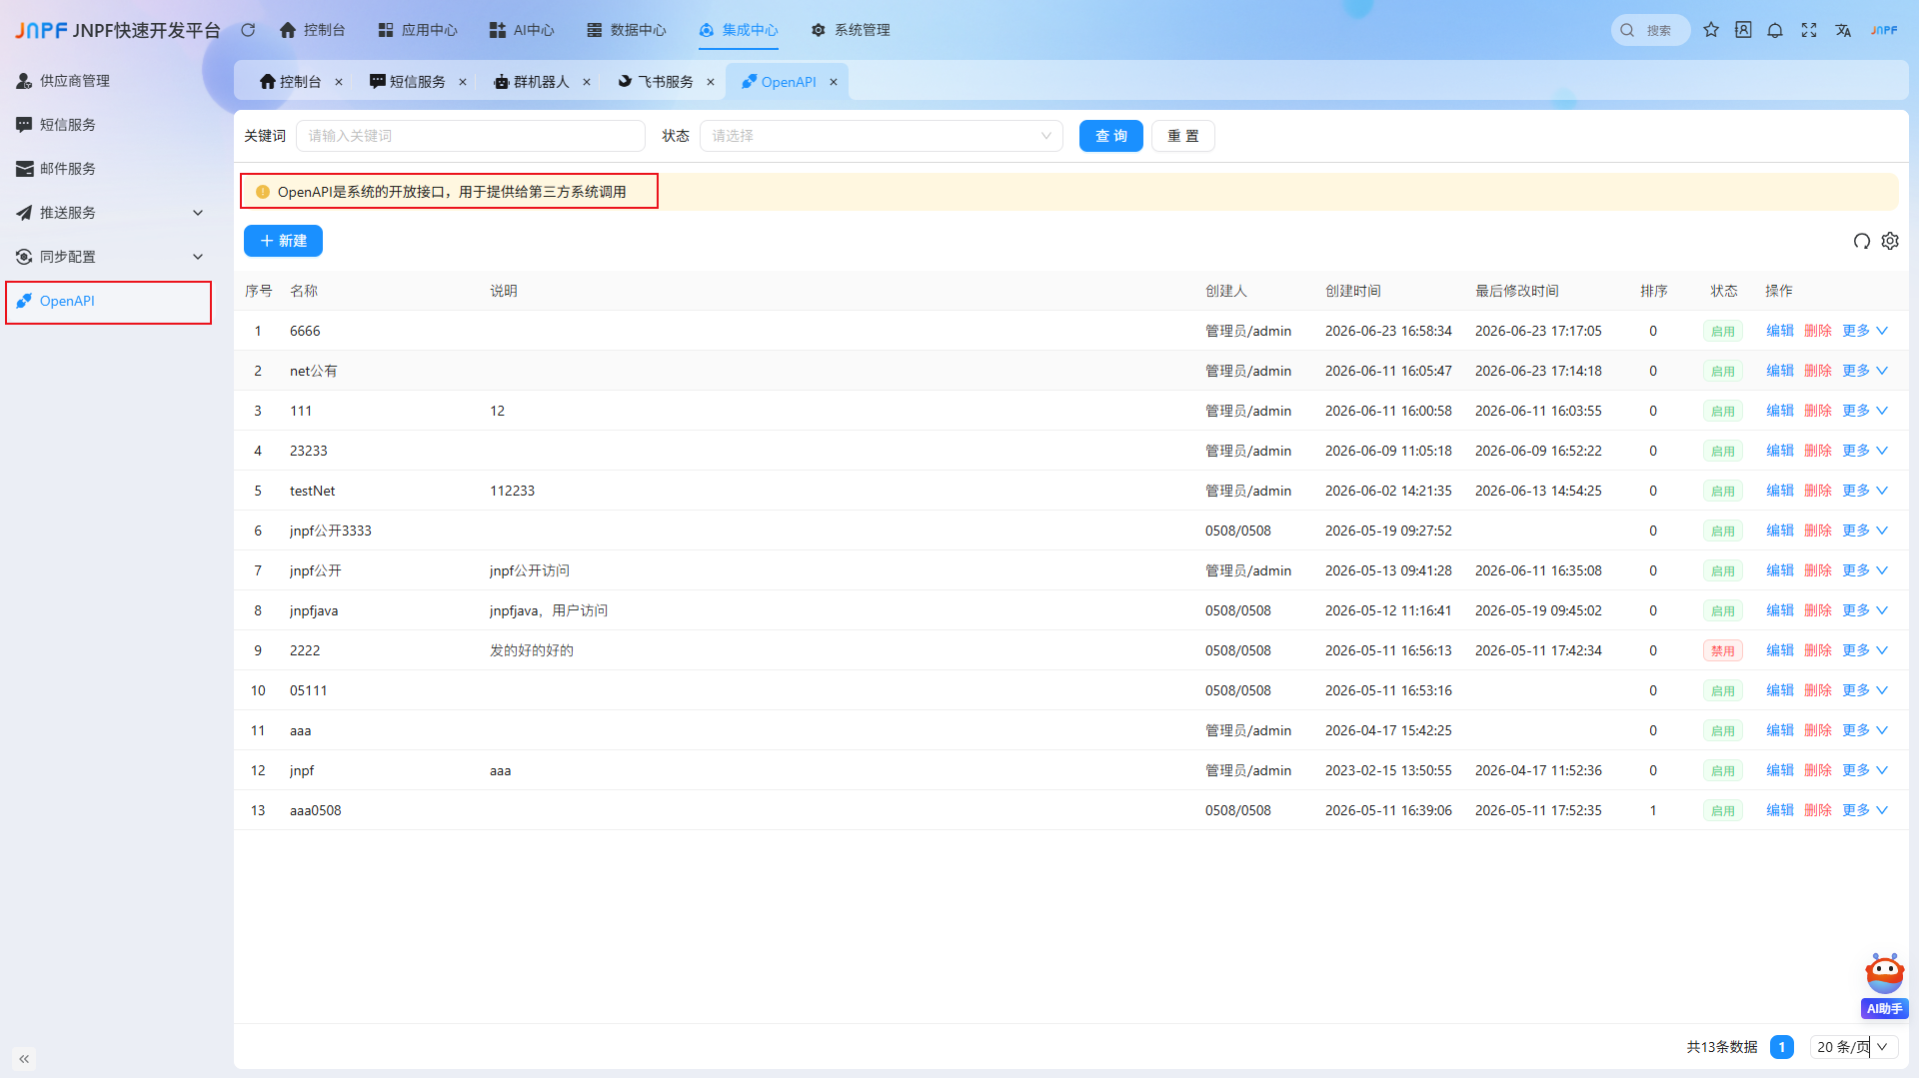Switch to 飞书服务 tab
1919x1078 pixels.
(666, 82)
